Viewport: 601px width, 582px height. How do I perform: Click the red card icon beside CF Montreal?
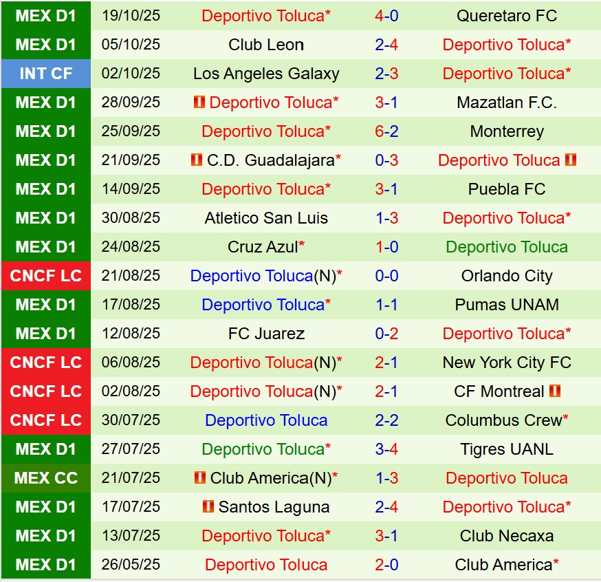click(555, 391)
